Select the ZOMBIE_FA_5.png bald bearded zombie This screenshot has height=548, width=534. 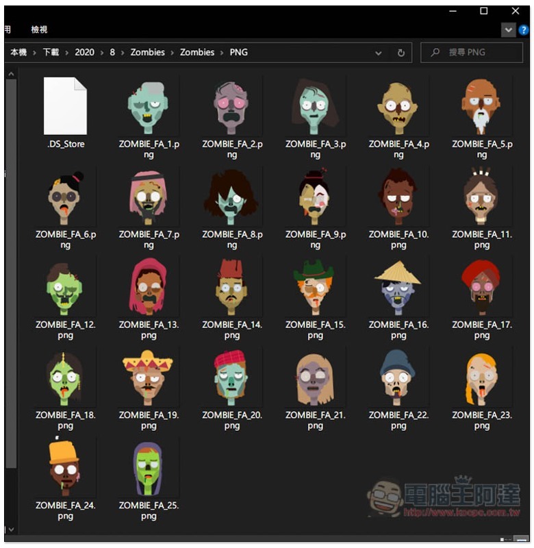[481, 108]
